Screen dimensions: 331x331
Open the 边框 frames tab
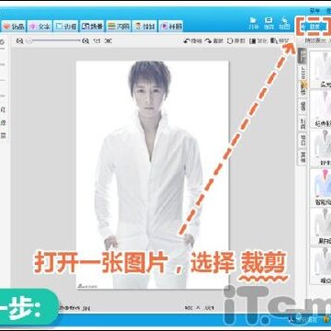66,27
